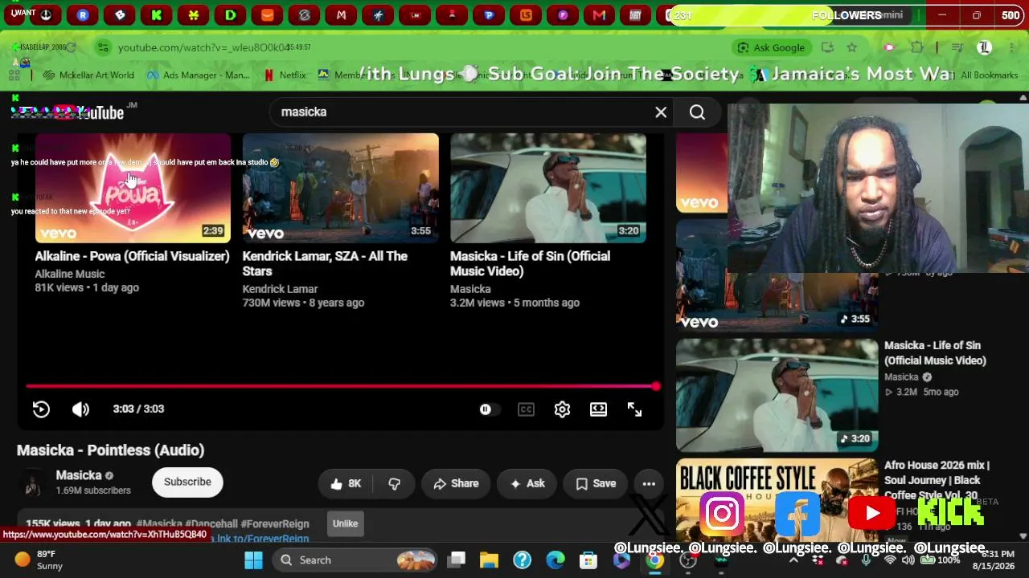Viewport: 1029px width, 578px height.
Task: Launch Microsoft Edge from the taskbar
Action: coord(555,560)
